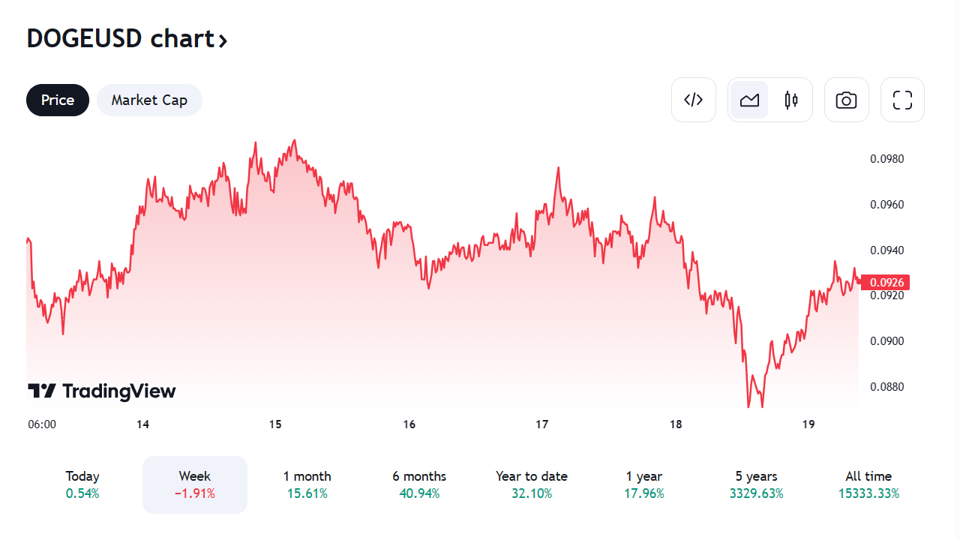Open the DOGEUSD chart heading link

(x=120, y=38)
